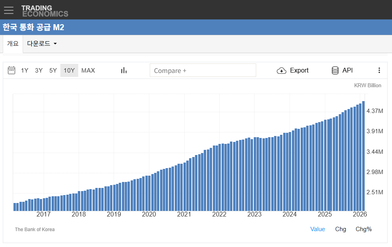392x247 pixels.
Task: Switch chart to Chg view
Action: pyautogui.click(x=340, y=229)
